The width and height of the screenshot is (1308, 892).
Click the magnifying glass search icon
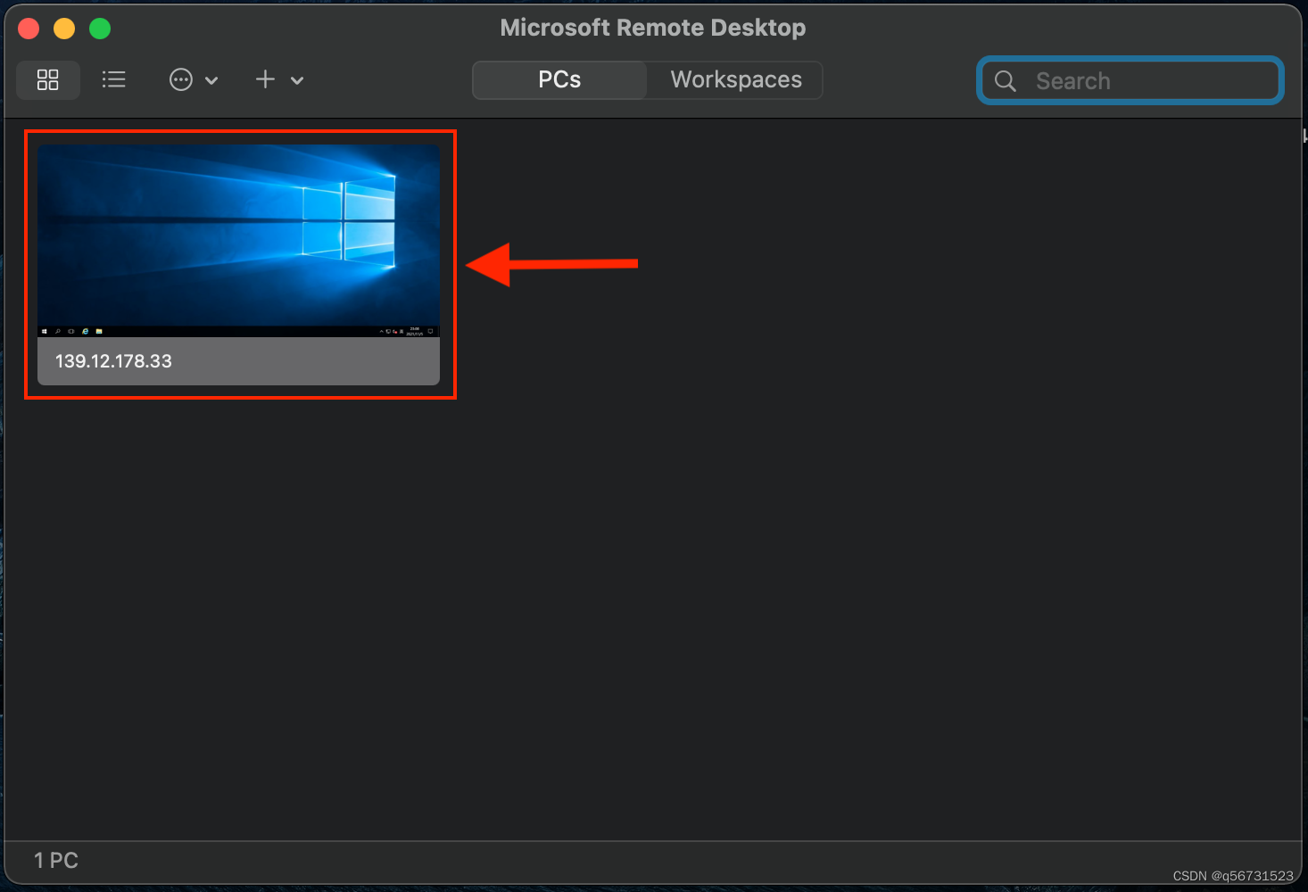(x=1006, y=81)
